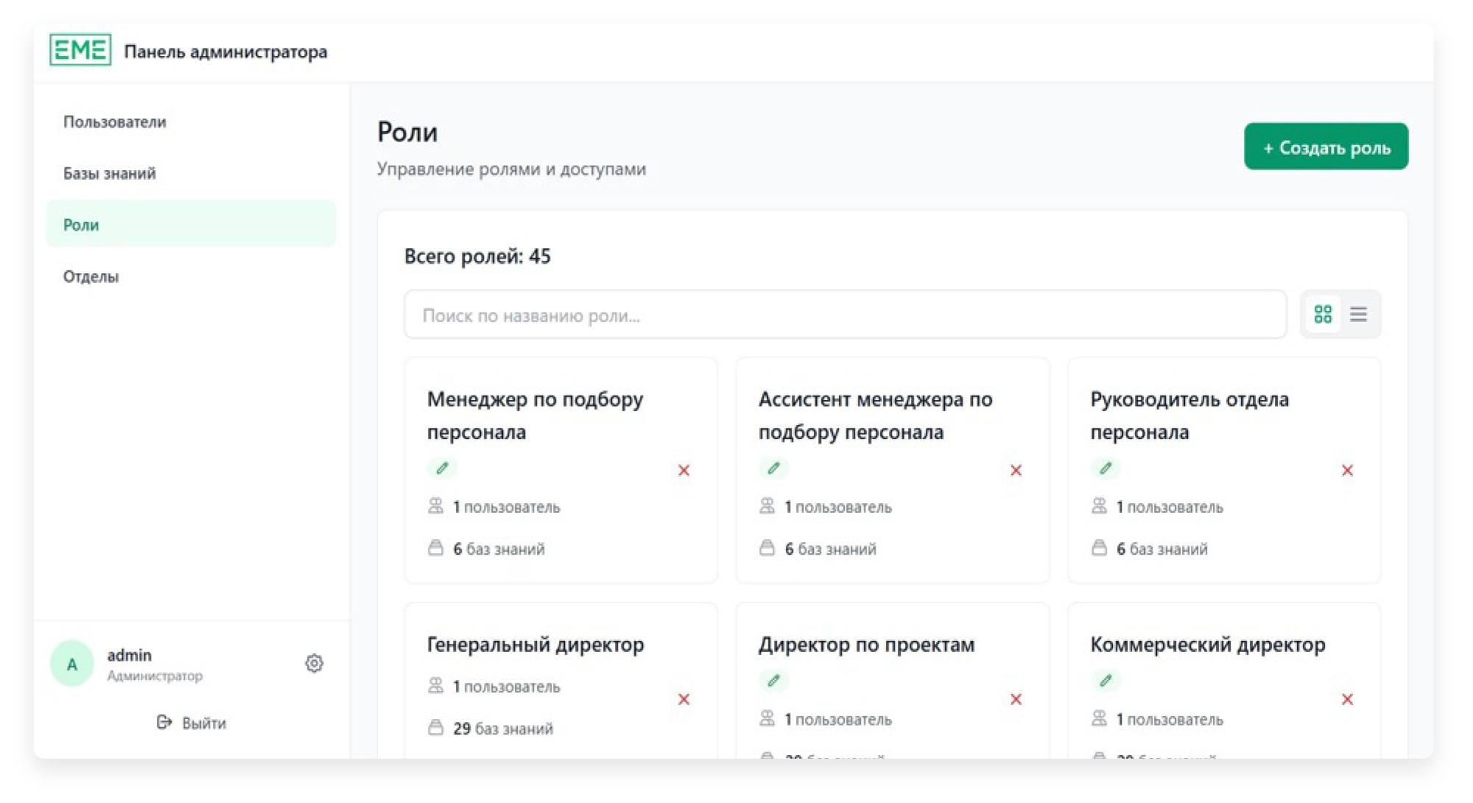Image resolution: width=1473 pixels, height=803 pixels.
Task: Open the Отделы section
Action: (x=91, y=277)
